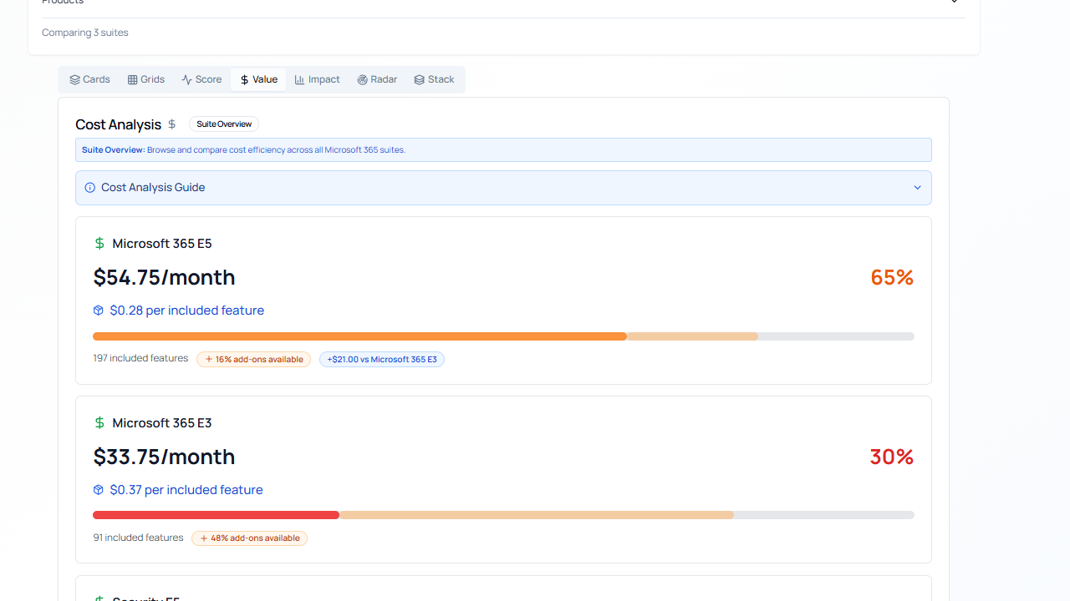Click the Microsoft 365 E3 progress bar
This screenshot has height=601, width=1070.
pos(503,515)
